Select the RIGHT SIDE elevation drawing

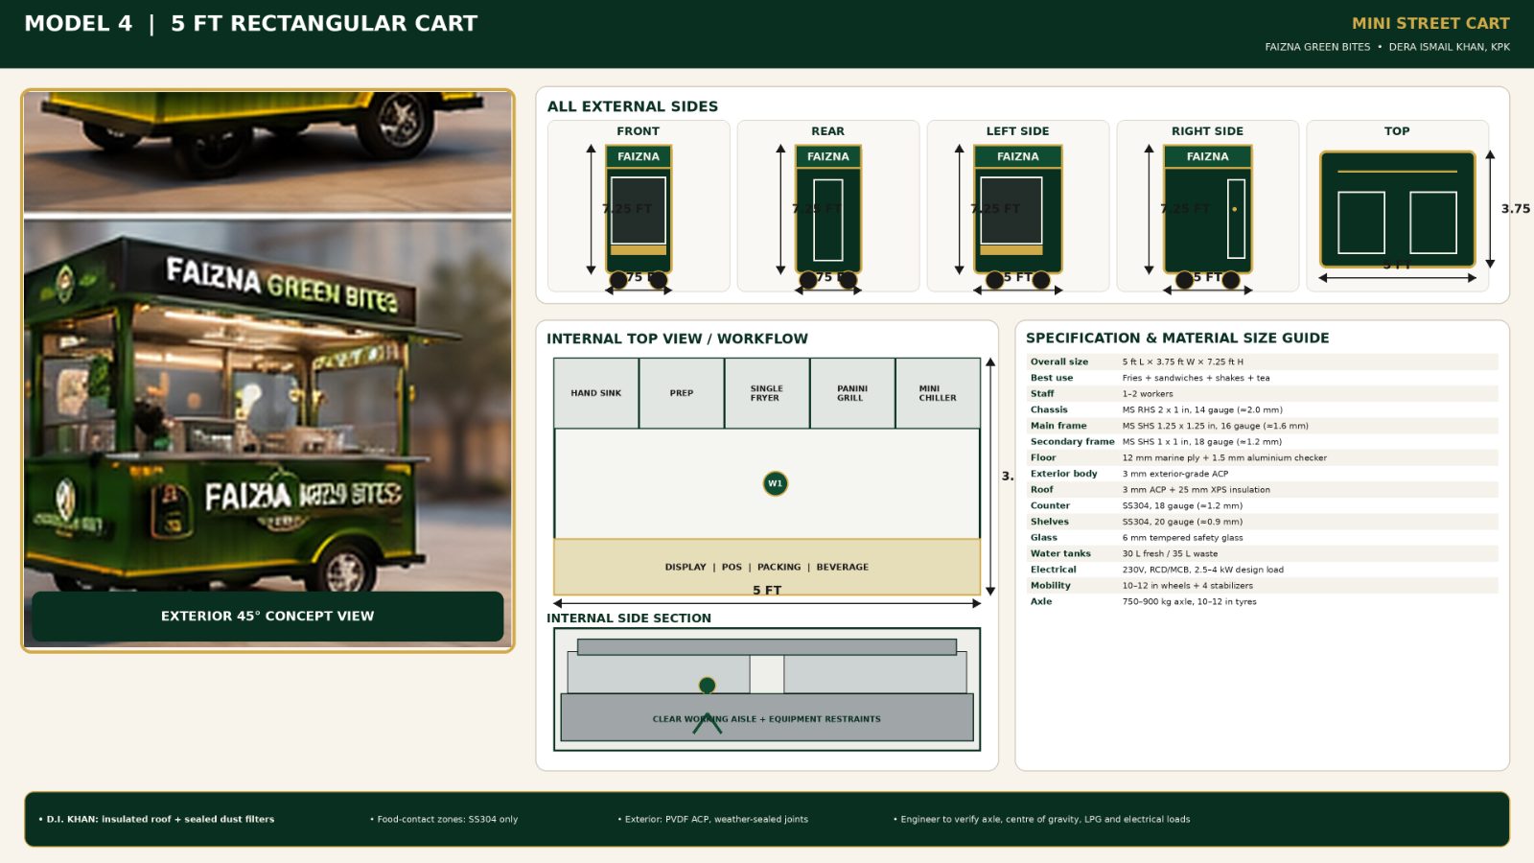(1208, 206)
